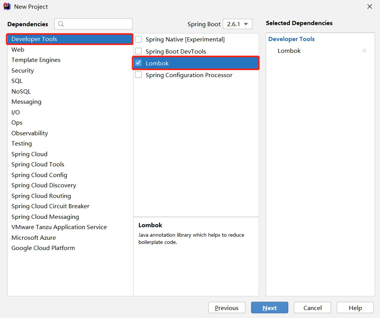This screenshot has height=318, width=380.
Task: Select the NoSQL category
Action: tap(70, 92)
